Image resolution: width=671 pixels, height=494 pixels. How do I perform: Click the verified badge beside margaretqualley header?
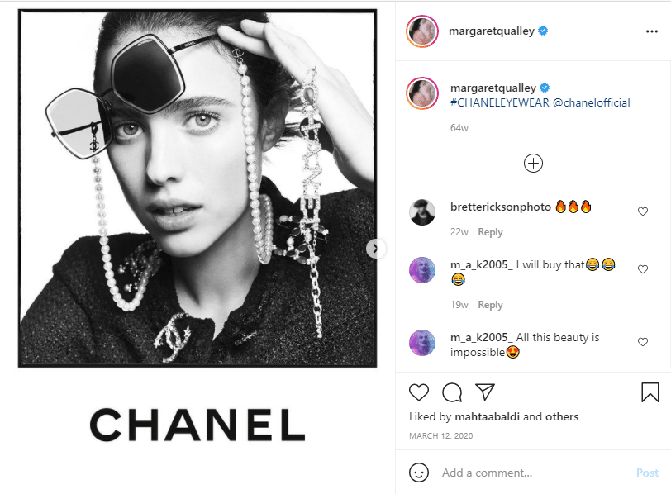click(x=543, y=32)
